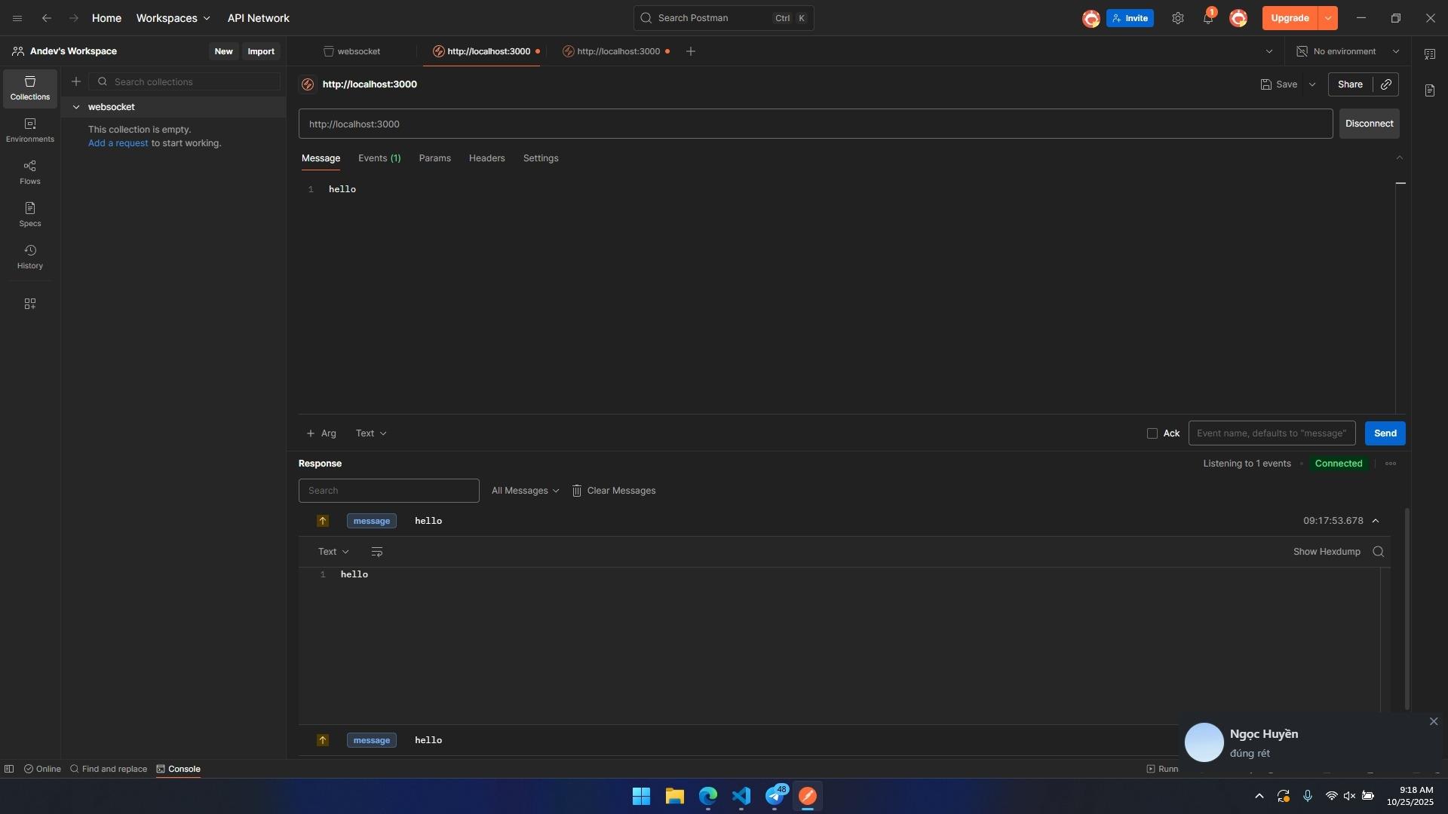1448x814 pixels.
Task: Click the Disconnect button
Action: pyautogui.click(x=1369, y=124)
